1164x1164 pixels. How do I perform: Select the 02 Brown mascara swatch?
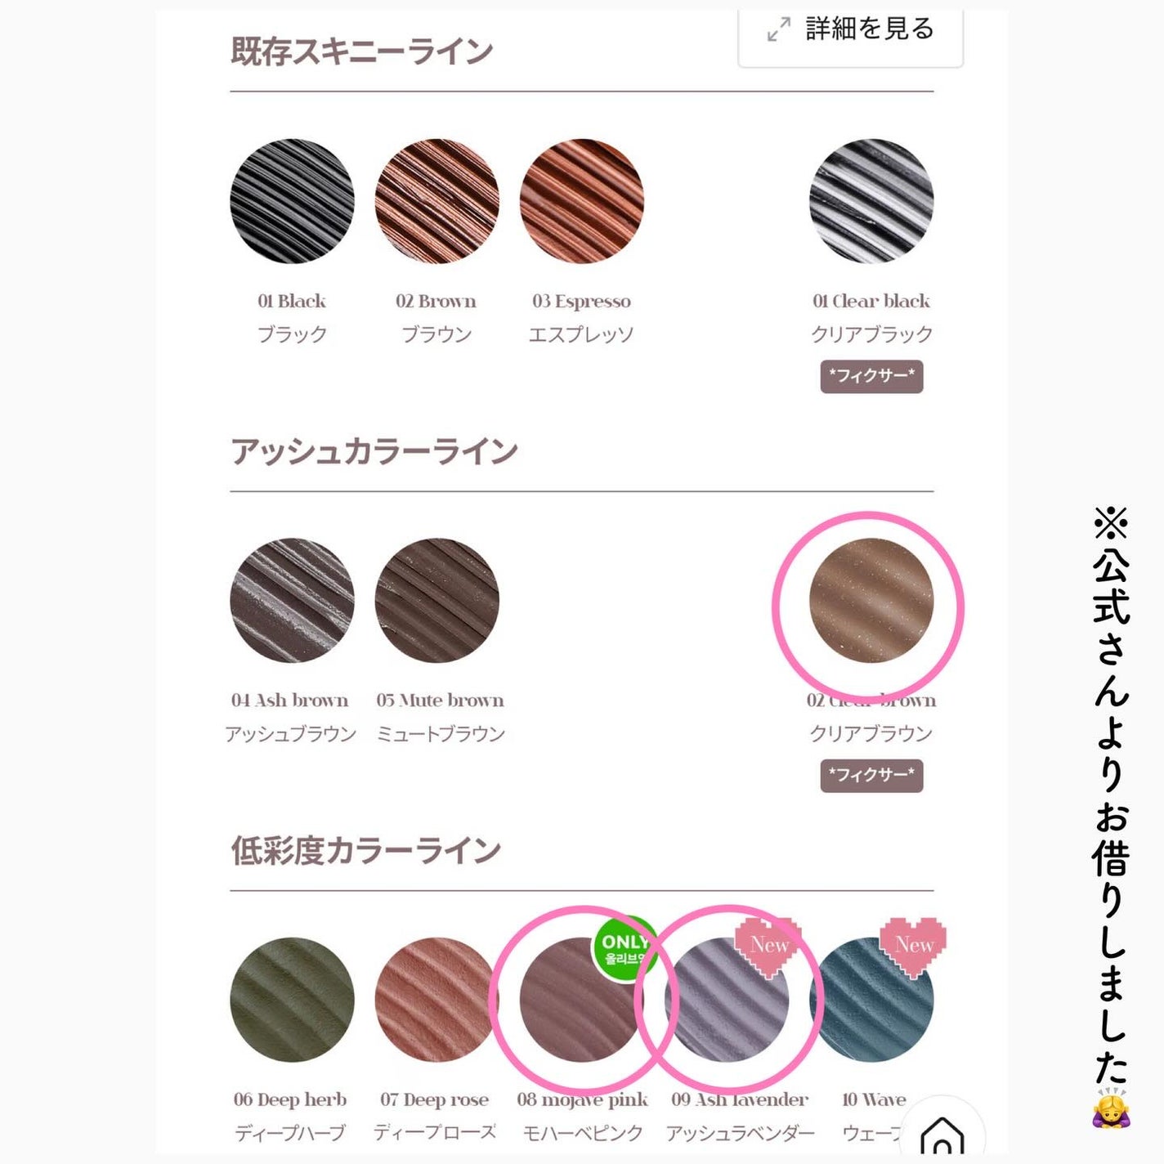437,201
